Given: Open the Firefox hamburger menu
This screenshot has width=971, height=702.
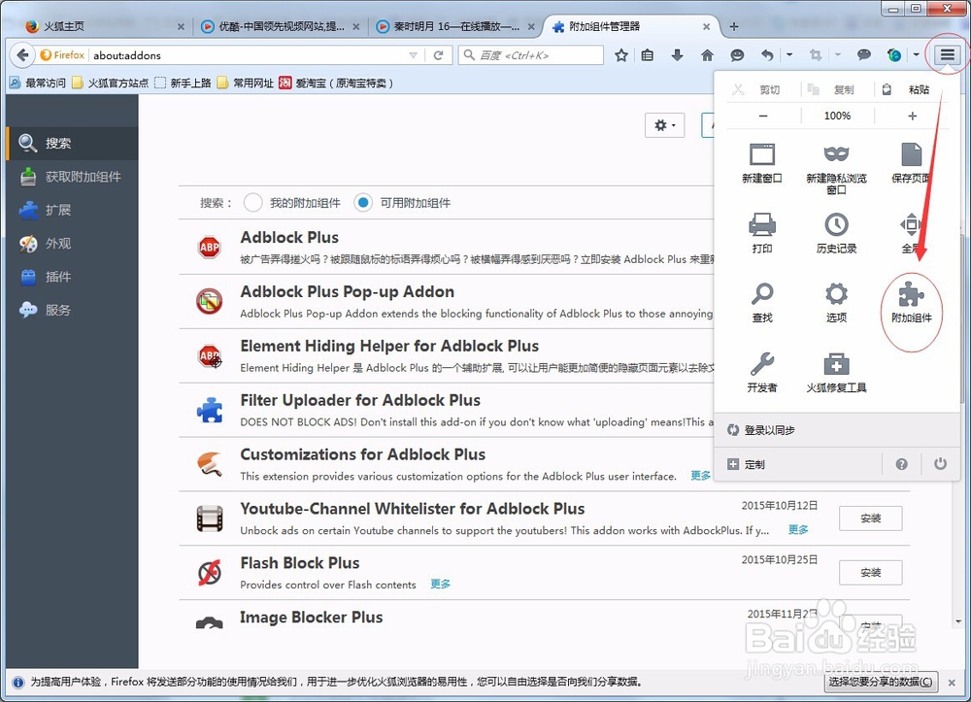Looking at the screenshot, I should (x=947, y=55).
